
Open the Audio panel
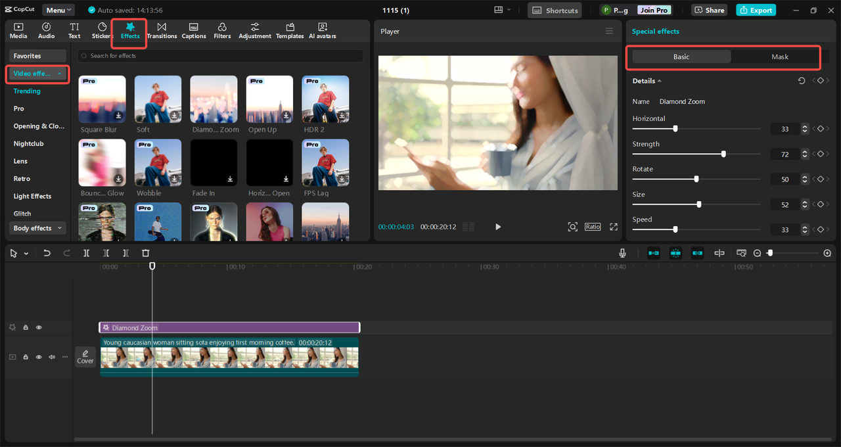pos(47,30)
